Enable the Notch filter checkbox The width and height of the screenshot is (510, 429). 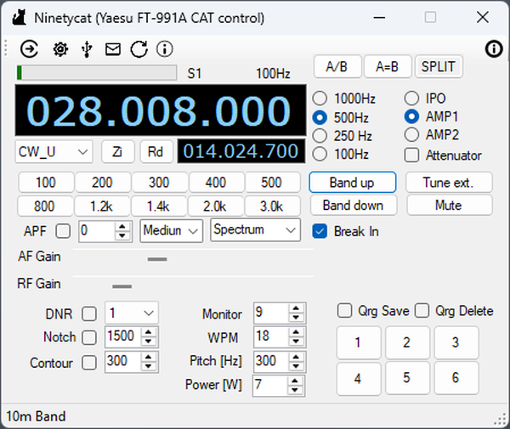pos(89,337)
